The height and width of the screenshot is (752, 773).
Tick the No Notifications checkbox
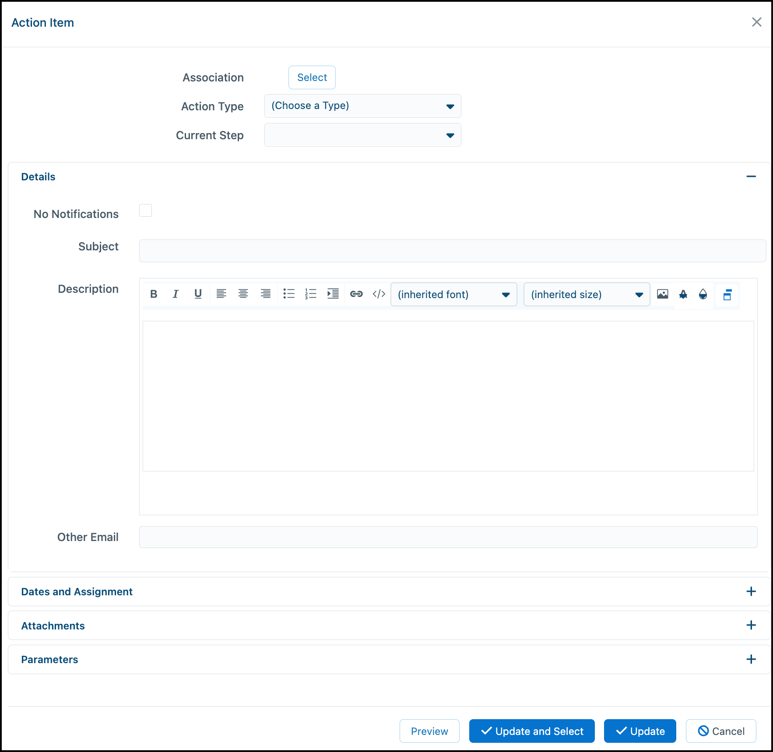tap(145, 211)
